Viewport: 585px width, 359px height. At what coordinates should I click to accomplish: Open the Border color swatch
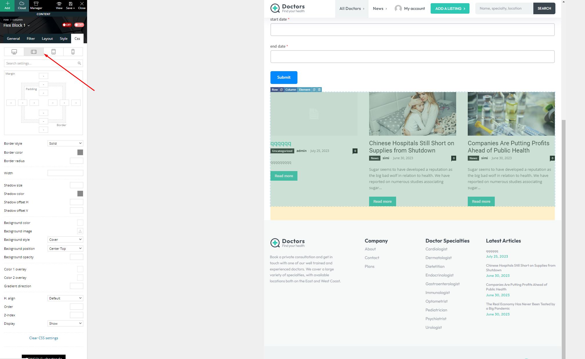tap(80, 152)
